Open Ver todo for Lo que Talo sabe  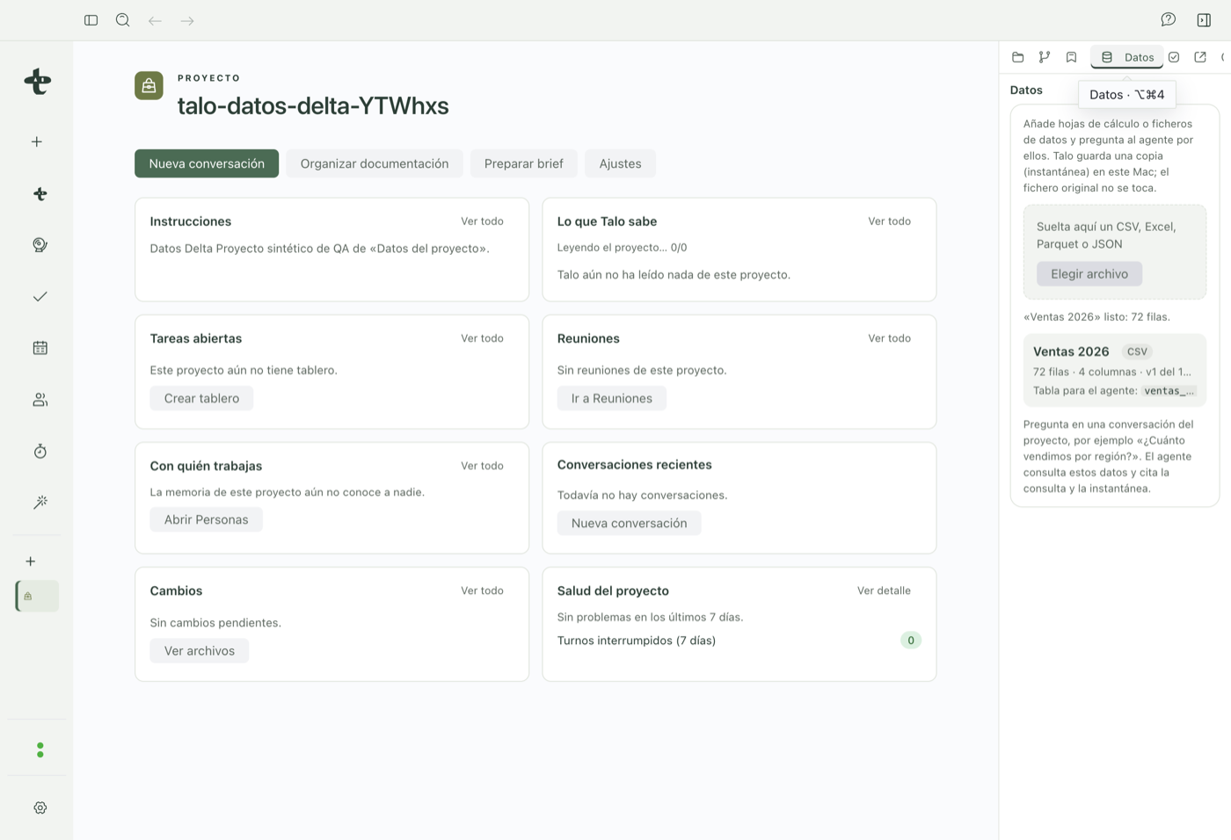[890, 221]
